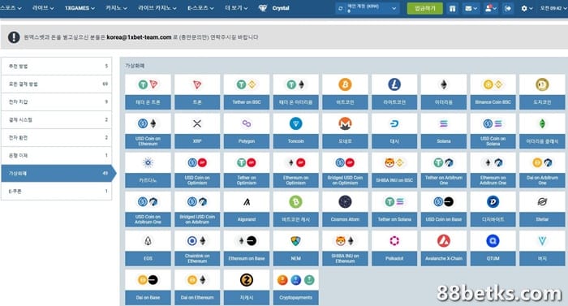
Task: Select the Bitcoin payment icon
Action: pos(345,85)
